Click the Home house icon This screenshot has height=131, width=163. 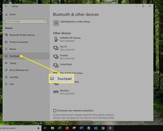pyautogui.click(x=6, y=14)
